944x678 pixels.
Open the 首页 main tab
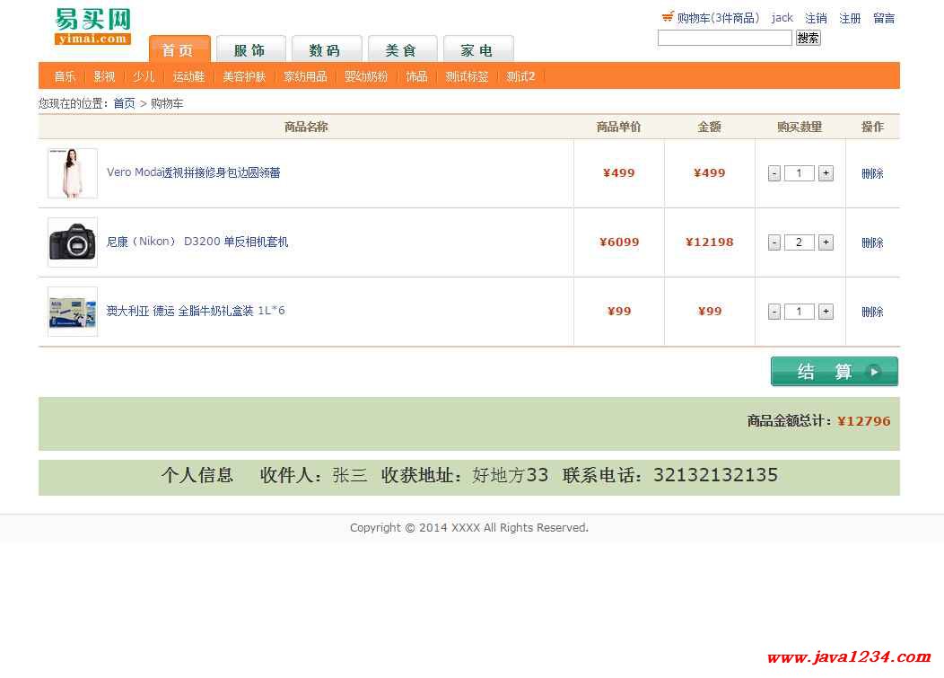(x=179, y=49)
